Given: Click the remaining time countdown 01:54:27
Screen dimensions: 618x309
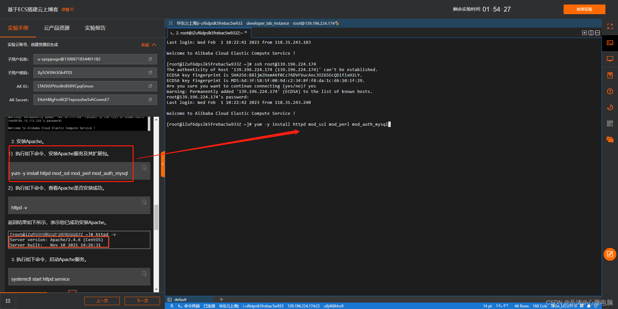Looking at the screenshot, I should (x=496, y=9).
